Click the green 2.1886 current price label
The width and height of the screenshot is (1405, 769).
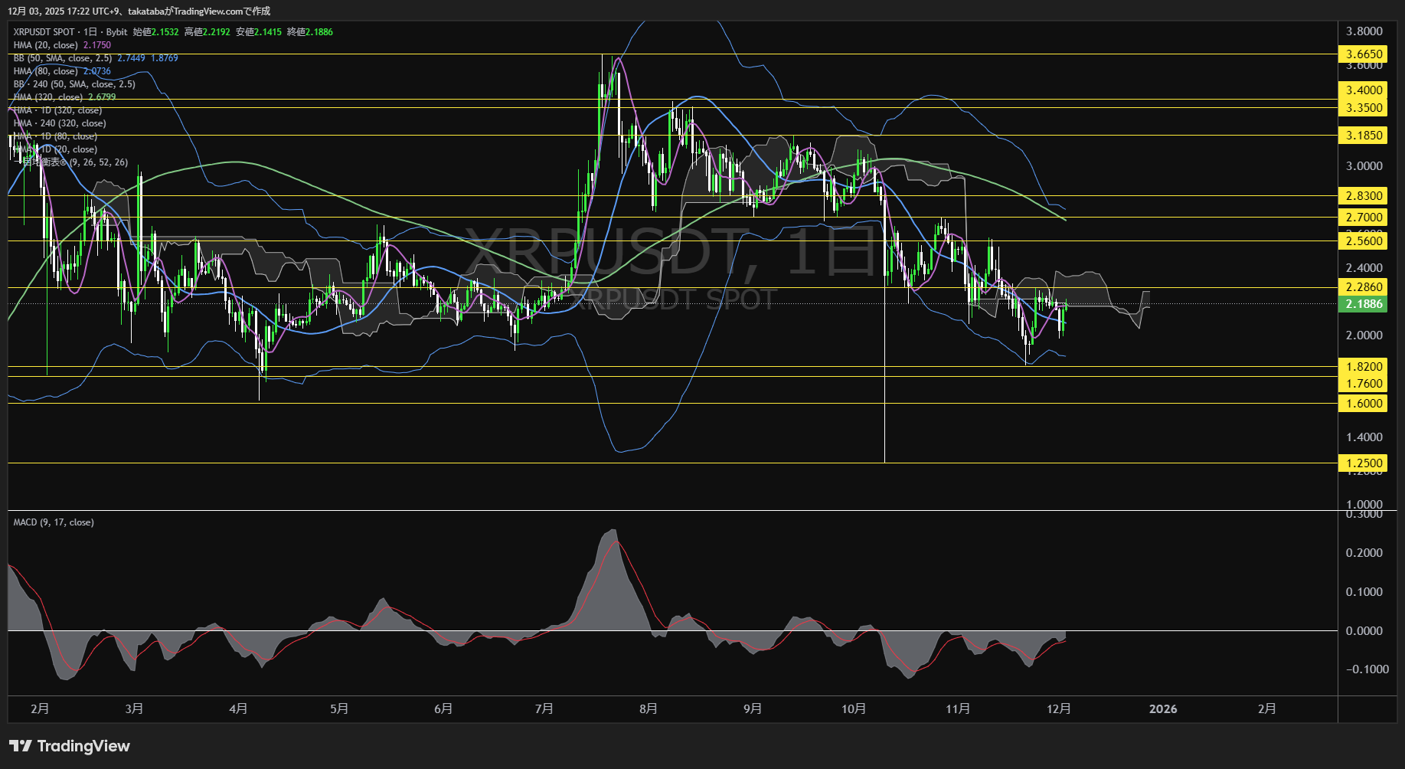(1362, 304)
